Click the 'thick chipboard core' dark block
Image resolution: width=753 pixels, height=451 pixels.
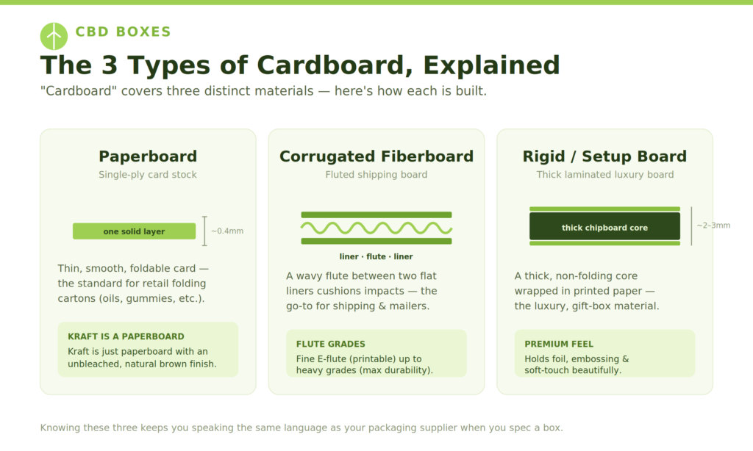pyautogui.click(x=604, y=226)
